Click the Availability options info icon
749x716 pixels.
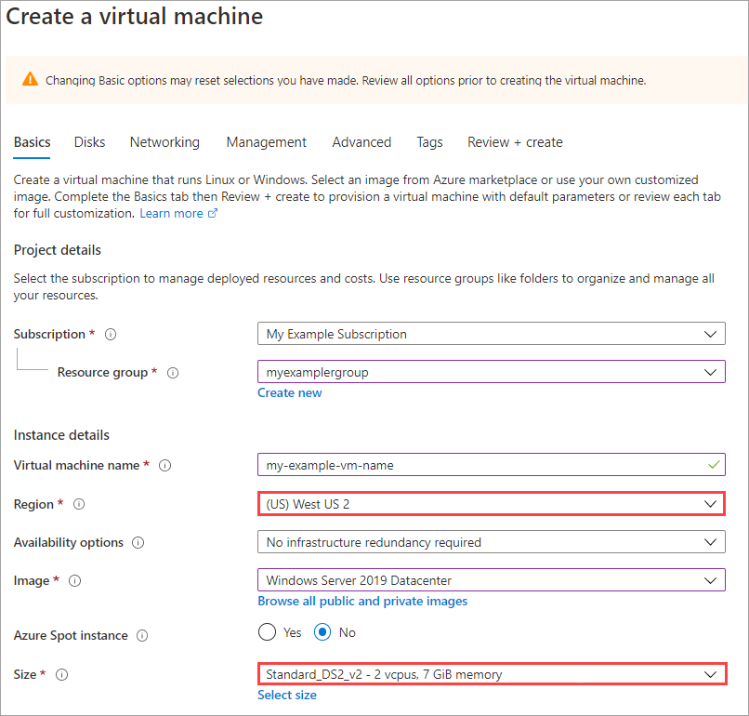138,543
